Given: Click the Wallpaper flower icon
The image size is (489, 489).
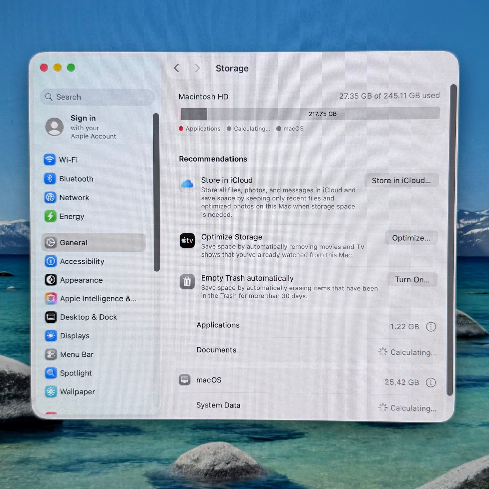Looking at the screenshot, I should [x=51, y=392].
